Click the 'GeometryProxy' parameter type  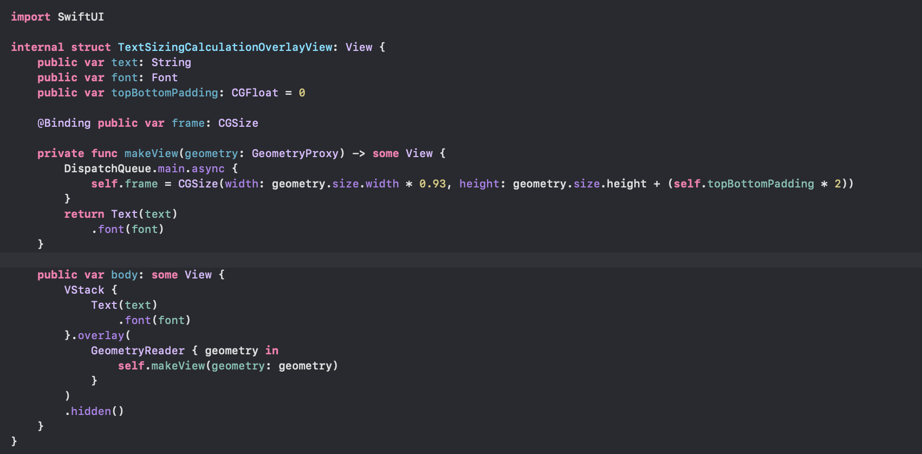click(x=295, y=153)
